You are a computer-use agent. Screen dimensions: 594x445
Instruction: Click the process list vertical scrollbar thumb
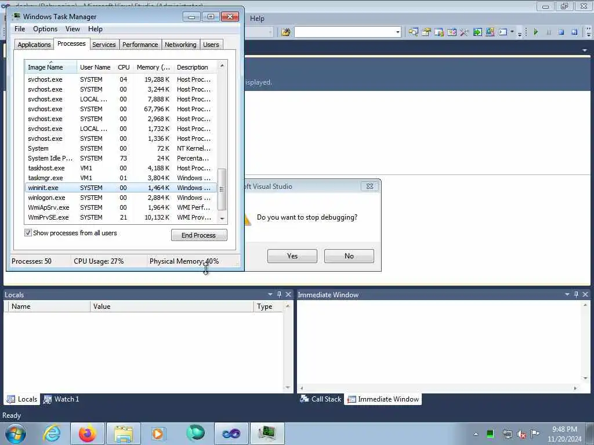click(222, 189)
